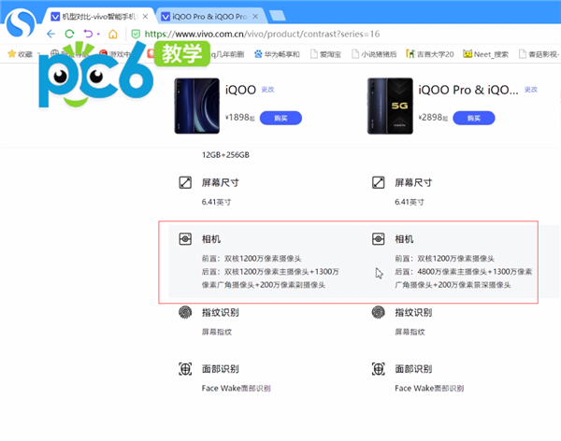Click the 相机 camera icon in iQOO column

pos(185,238)
